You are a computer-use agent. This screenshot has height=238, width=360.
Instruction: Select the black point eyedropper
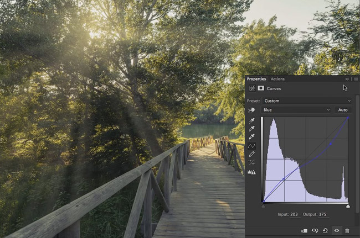click(251, 120)
